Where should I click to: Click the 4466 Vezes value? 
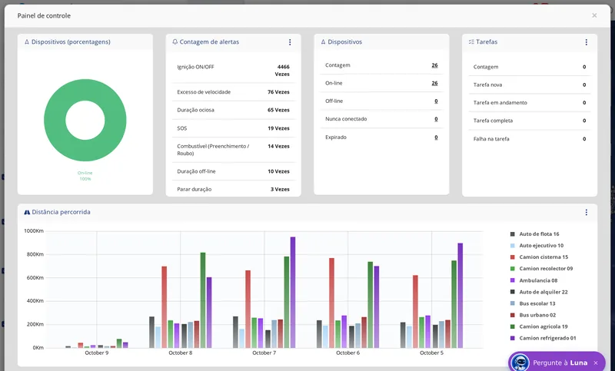pyautogui.click(x=282, y=71)
